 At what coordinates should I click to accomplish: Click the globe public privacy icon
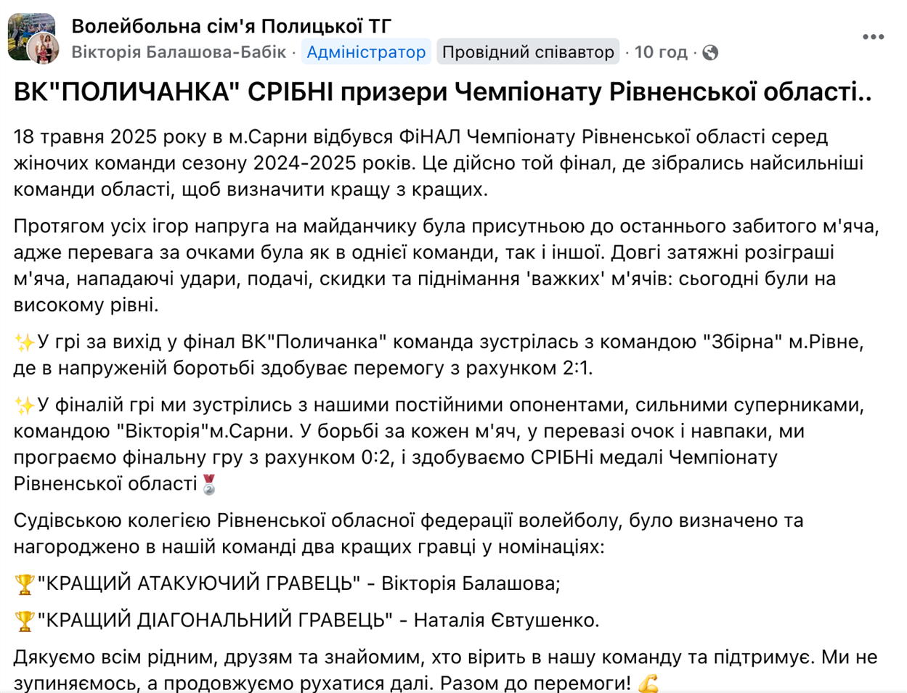tap(711, 52)
